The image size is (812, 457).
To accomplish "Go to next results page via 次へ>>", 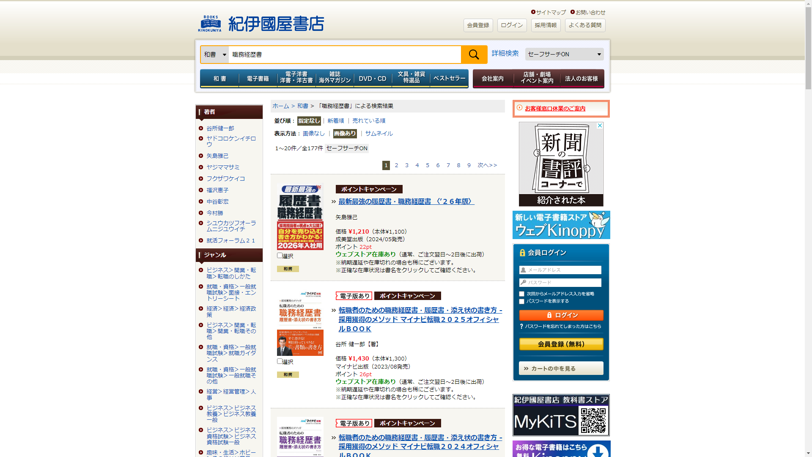I will [487, 165].
